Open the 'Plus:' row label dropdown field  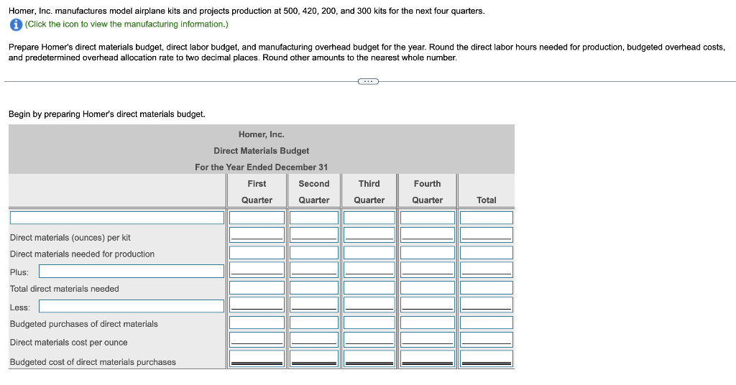pyautogui.click(x=132, y=271)
